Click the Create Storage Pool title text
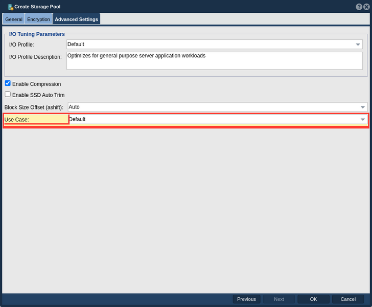The width and height of the screenshot is (372, 307). point(37,7)
